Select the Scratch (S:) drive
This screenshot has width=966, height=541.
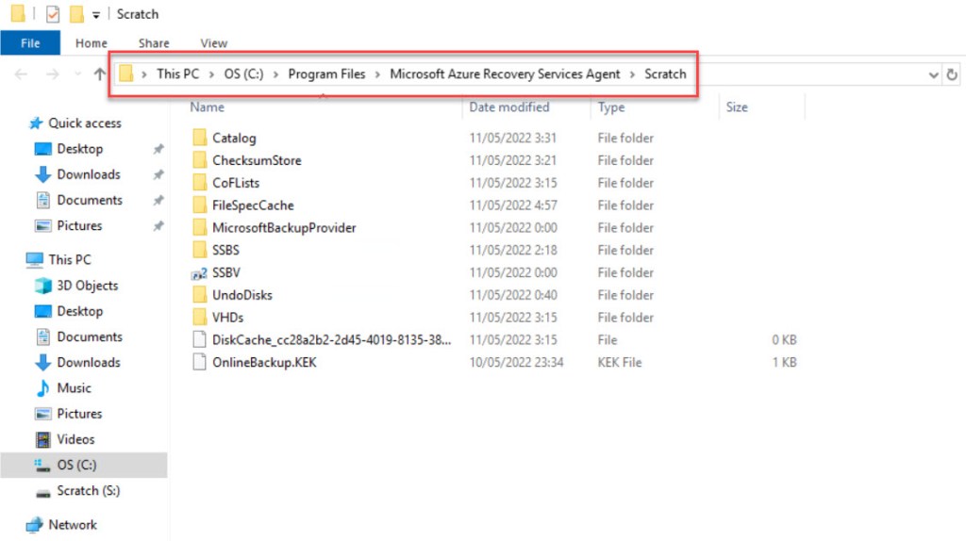pyautogui.click(x=88, y=490)
